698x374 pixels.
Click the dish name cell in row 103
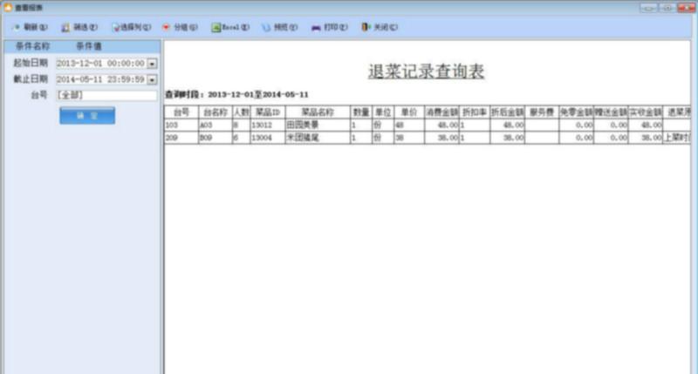[318, 125]
